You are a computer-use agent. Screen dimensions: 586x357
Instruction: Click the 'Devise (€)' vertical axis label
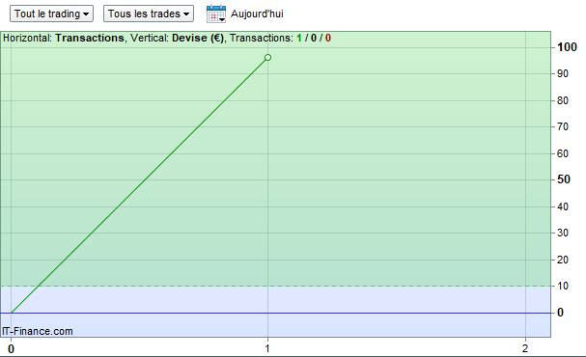coord(198,38)
